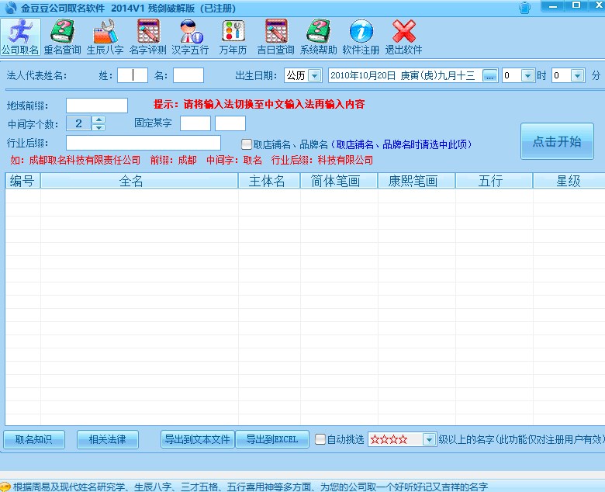Click the 星级 column header
The width and height of the screenshot is (605, 492).
pyautogui.click(x=568, y=181)
